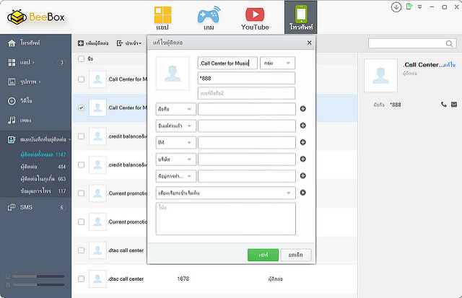Open the IM type dropdown
Image resolution: width=462 pixels, height=298 pixels.
click(x=175, y=143)
